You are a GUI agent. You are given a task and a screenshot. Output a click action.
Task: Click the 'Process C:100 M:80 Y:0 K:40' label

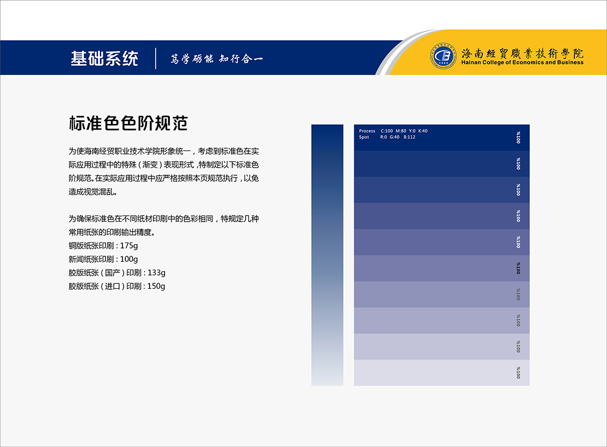tap(393, 131)
